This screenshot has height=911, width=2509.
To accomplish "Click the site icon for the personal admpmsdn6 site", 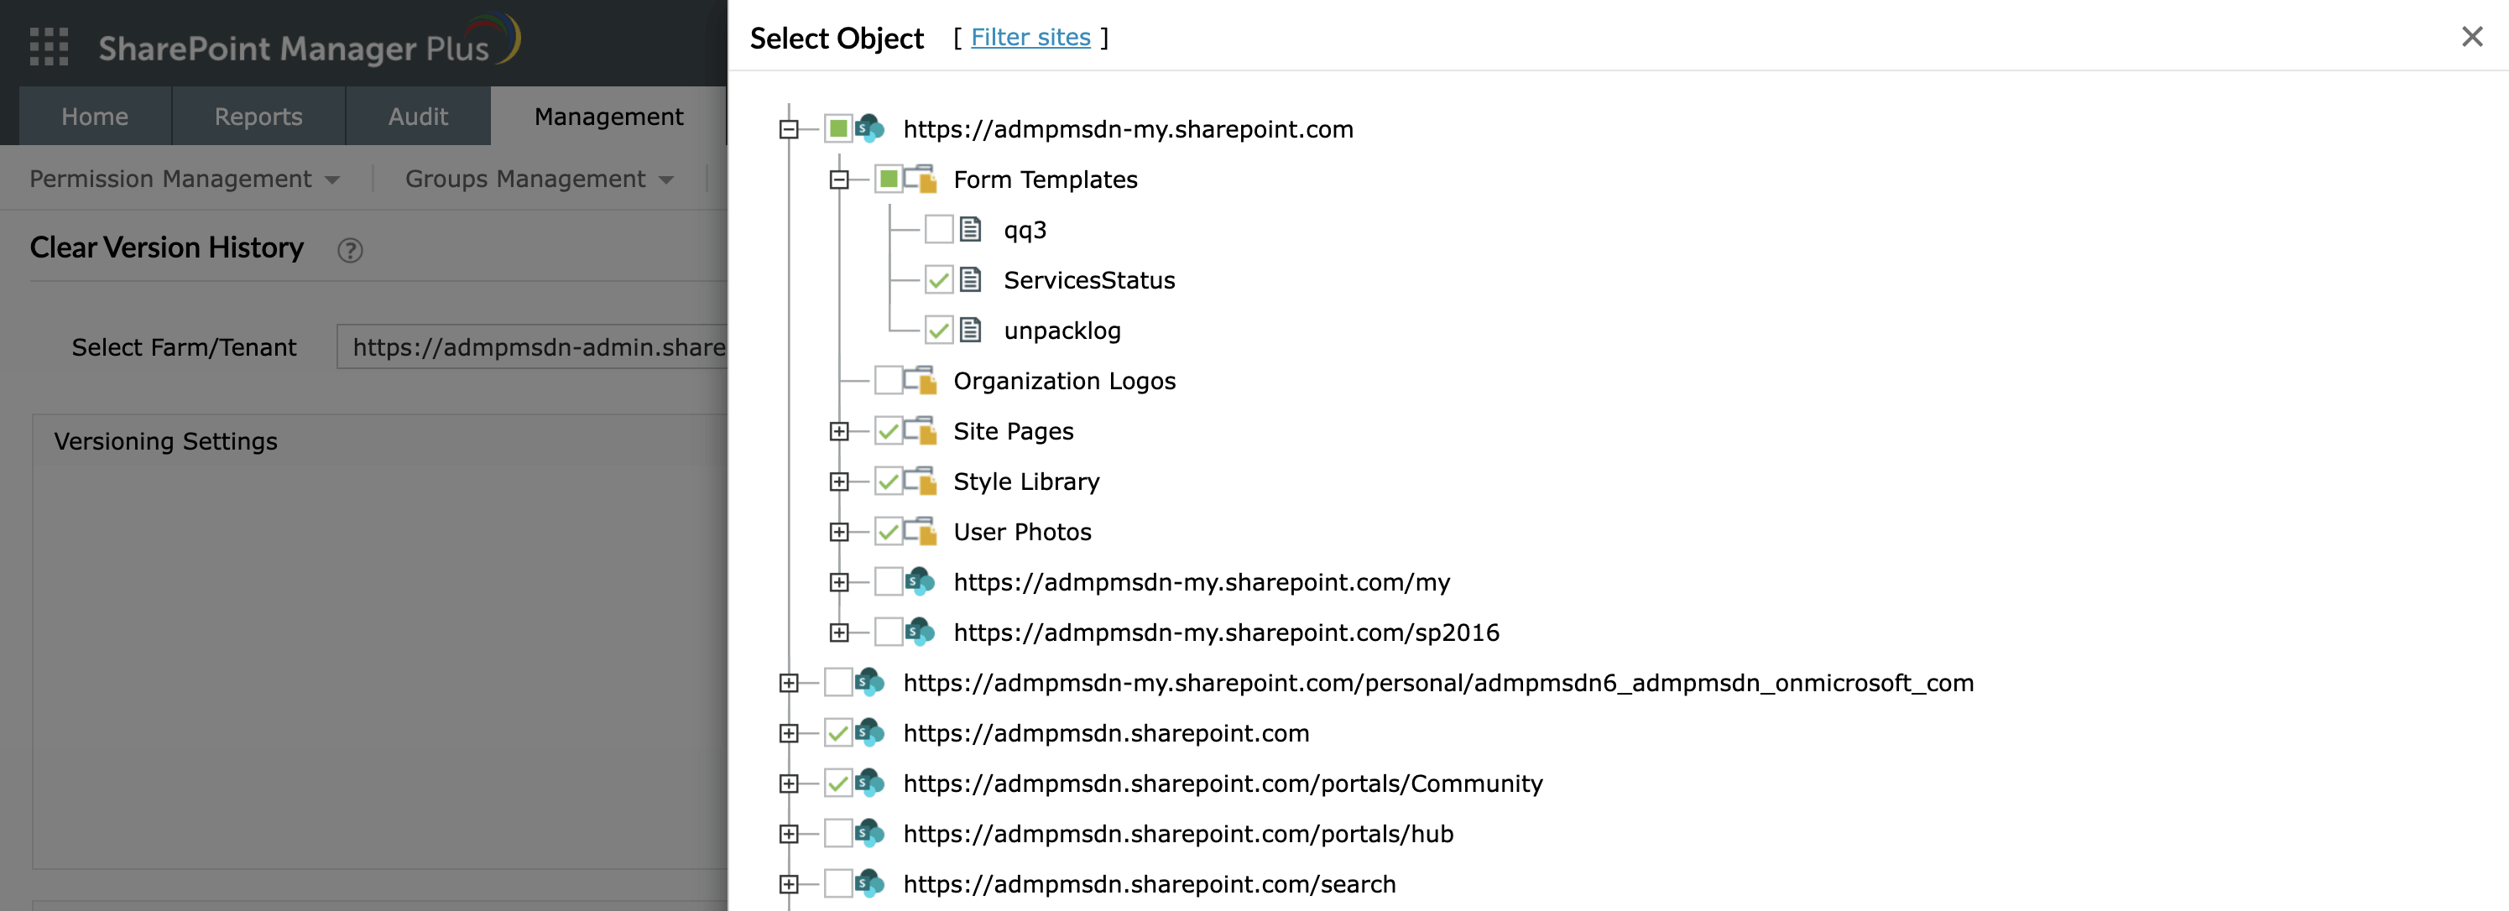I will 870,682.
